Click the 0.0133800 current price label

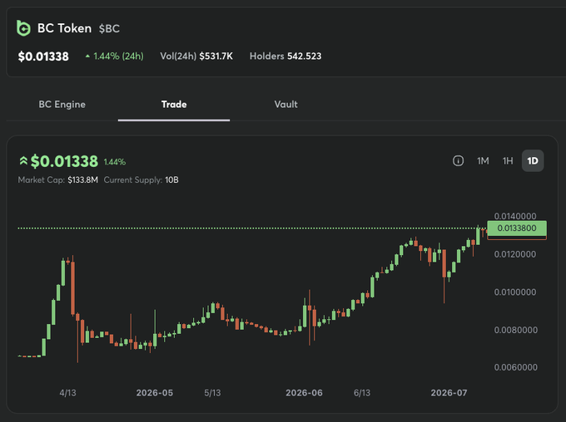pyautogui.click(x=517, y=228)
